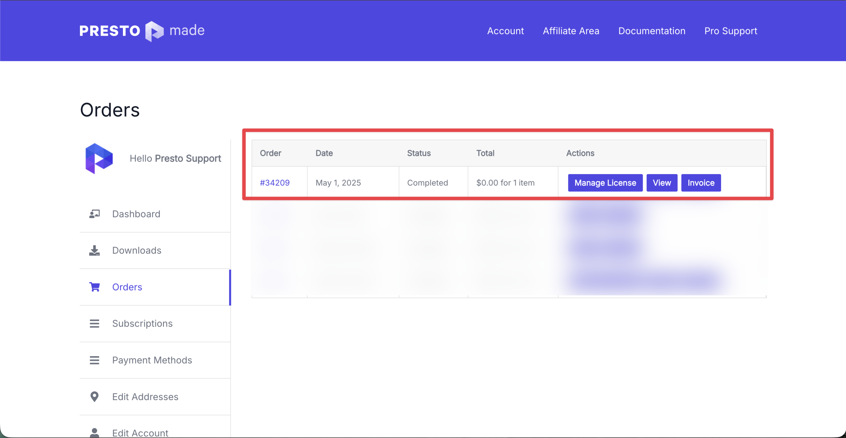Open Pro Support
The image size is (846, 438).
click(730, 31)
